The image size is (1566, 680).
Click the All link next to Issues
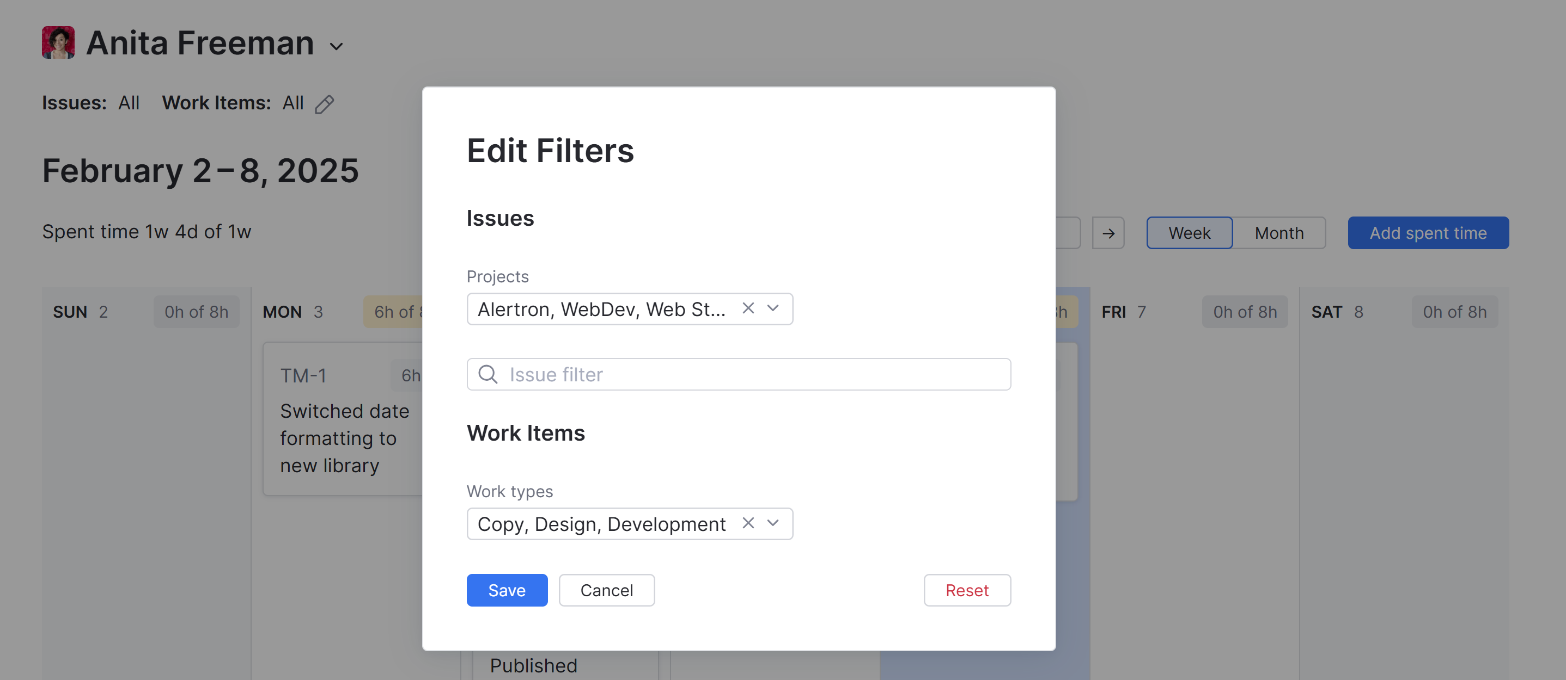(128, 103)
